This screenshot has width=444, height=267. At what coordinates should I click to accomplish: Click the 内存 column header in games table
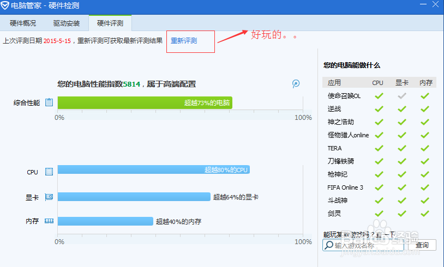[426, 83]
